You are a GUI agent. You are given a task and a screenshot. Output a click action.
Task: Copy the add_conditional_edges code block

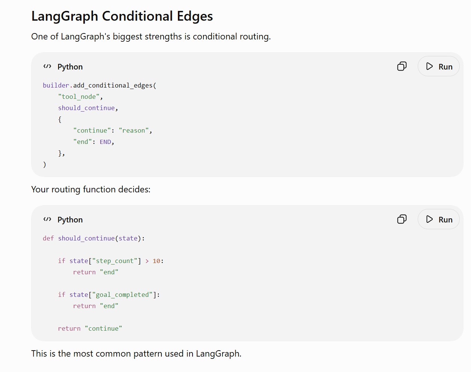click(402, 67)
